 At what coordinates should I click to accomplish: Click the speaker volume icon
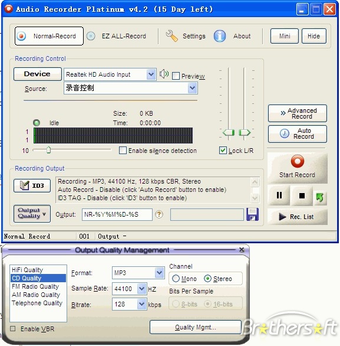[164, 74]
